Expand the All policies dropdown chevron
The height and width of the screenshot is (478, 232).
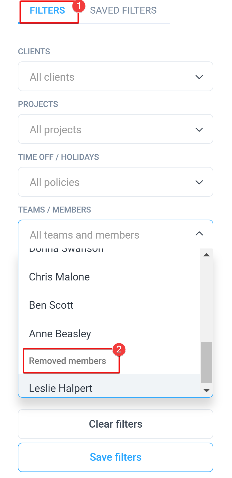click(x=199, y=182)
